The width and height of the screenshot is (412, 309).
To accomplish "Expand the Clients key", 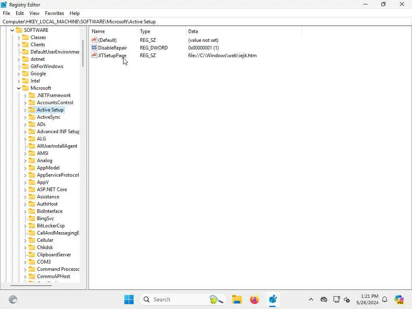I will (x=19, y=45).
